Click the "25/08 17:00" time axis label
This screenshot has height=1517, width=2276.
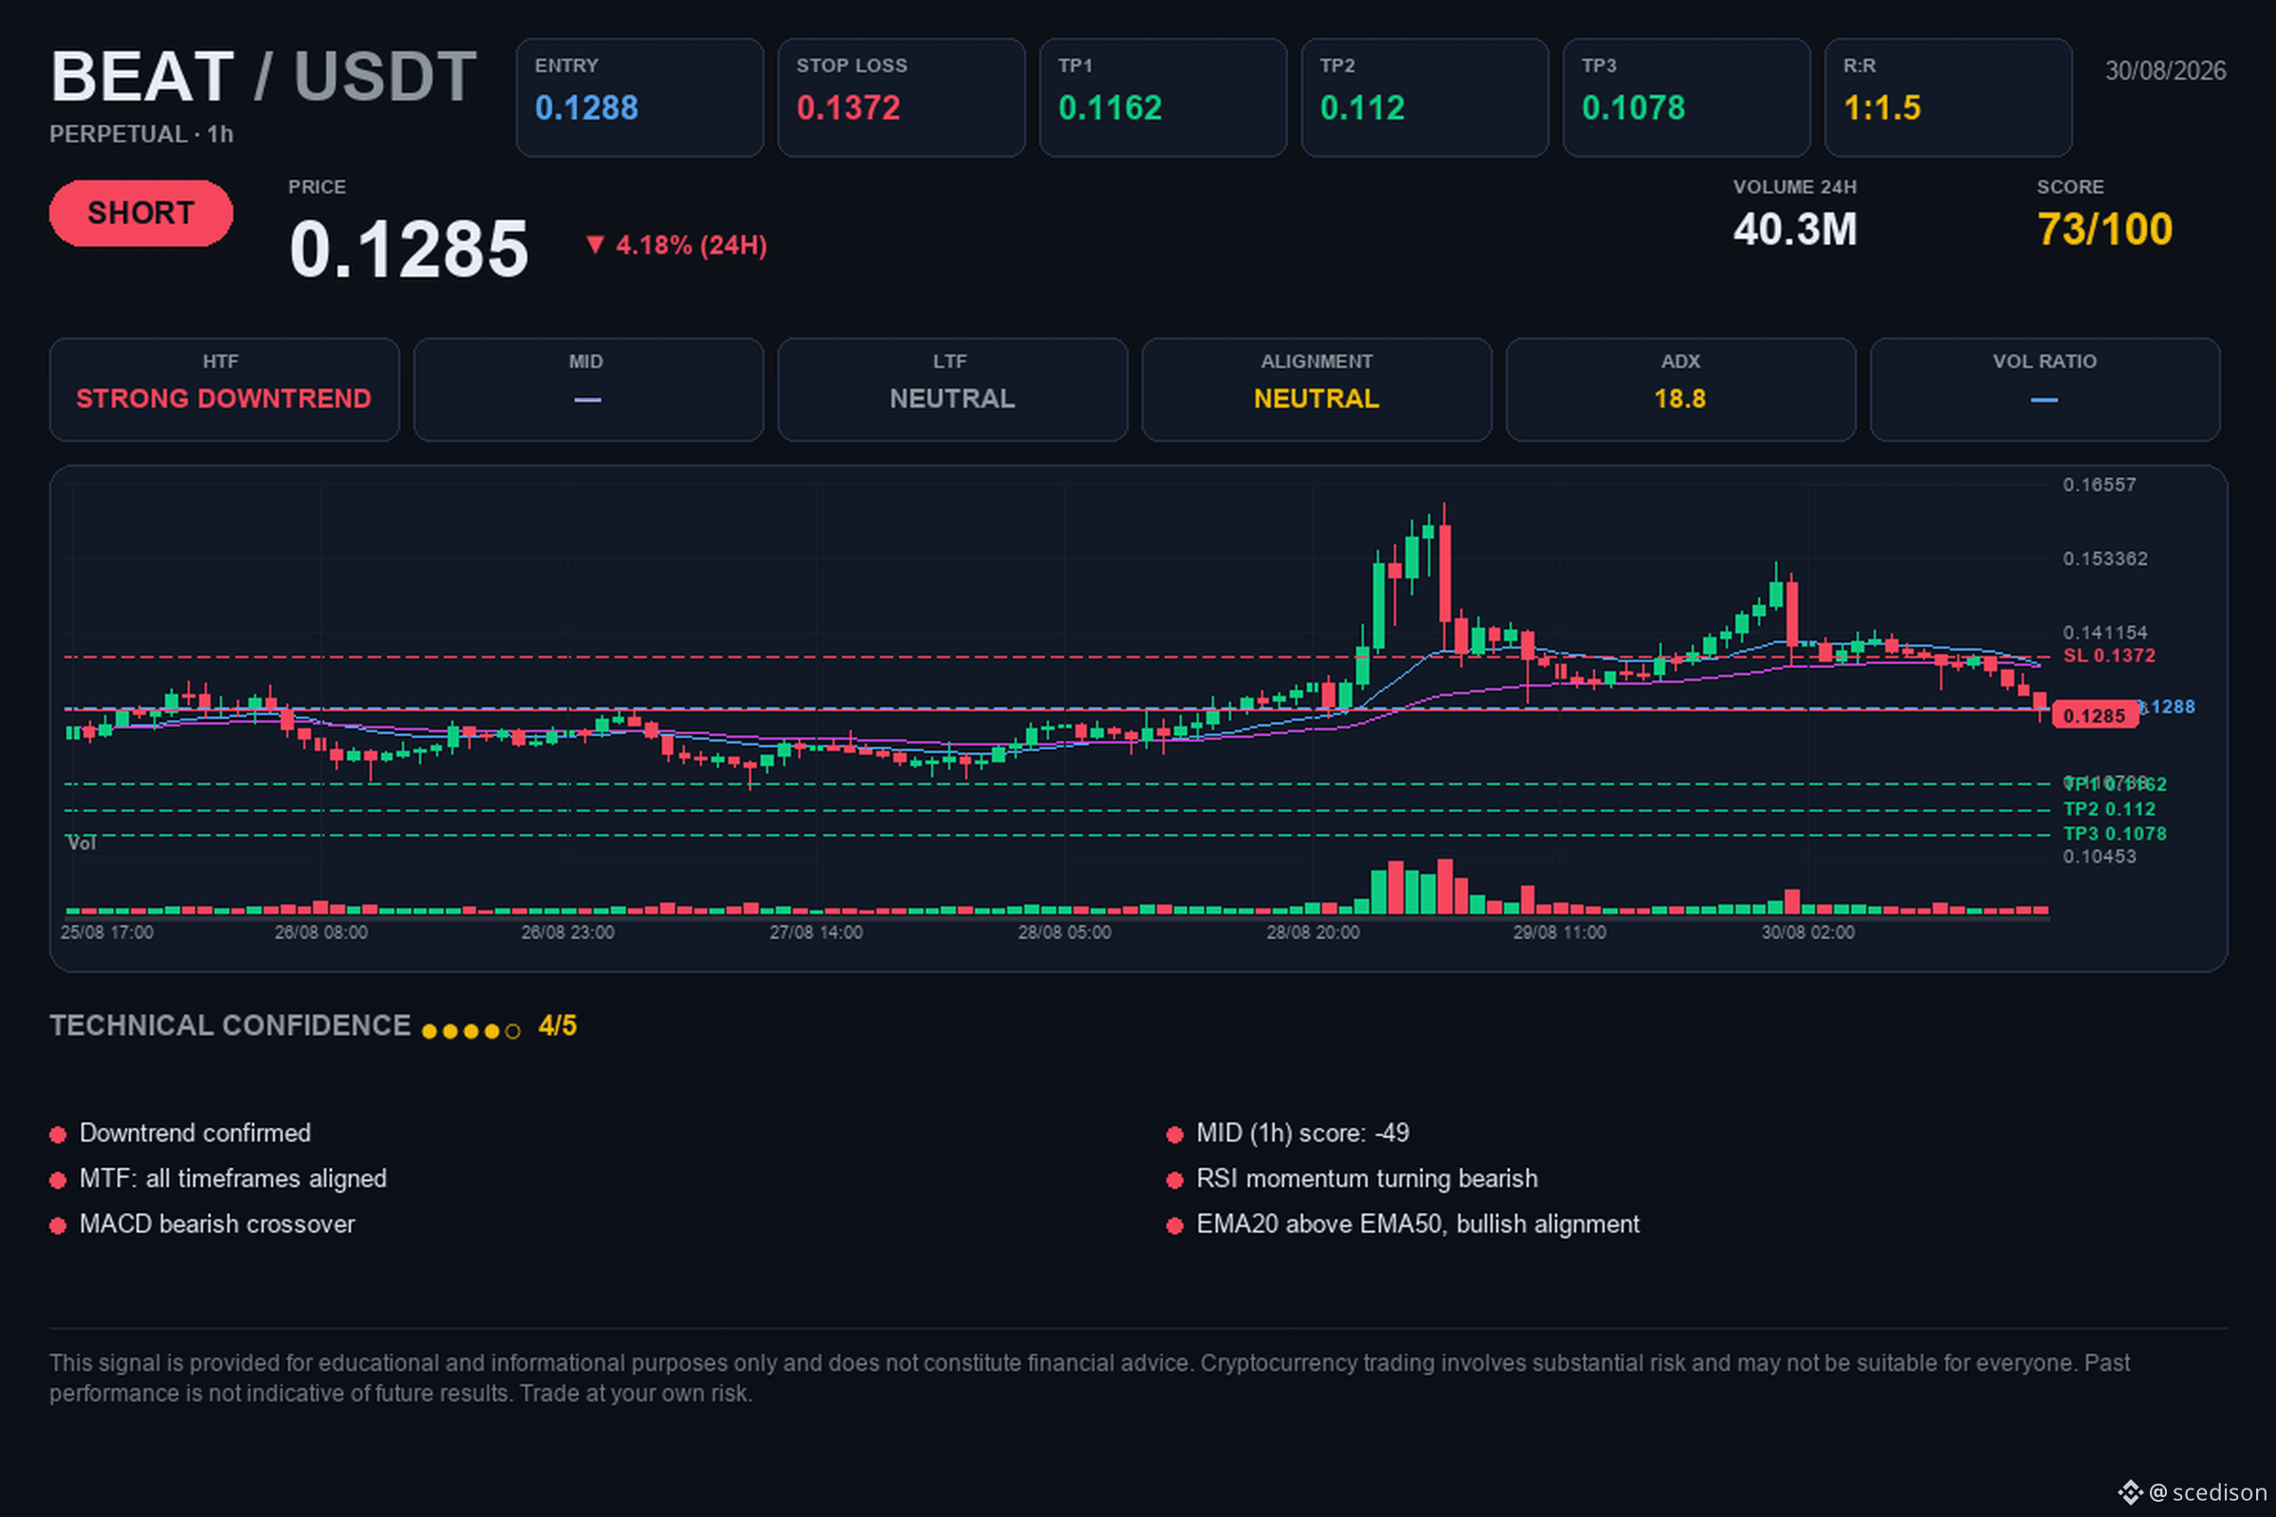pyautogui.click(x=106, y=933)
